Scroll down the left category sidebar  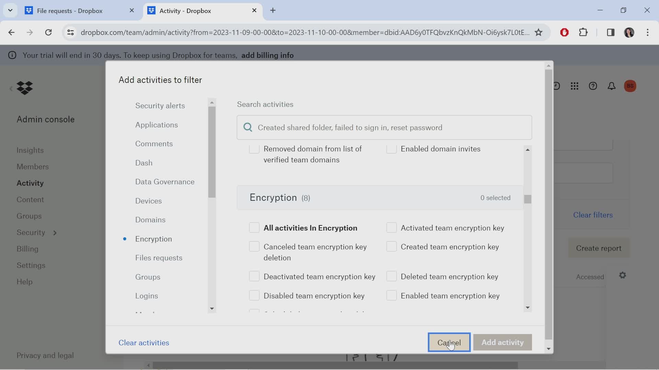(211, 308)
